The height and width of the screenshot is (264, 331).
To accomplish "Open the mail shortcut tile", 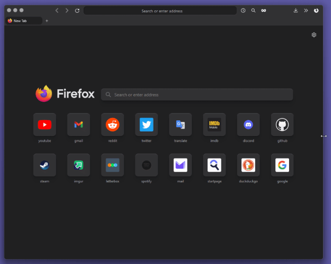I will (x=181, y=165).
